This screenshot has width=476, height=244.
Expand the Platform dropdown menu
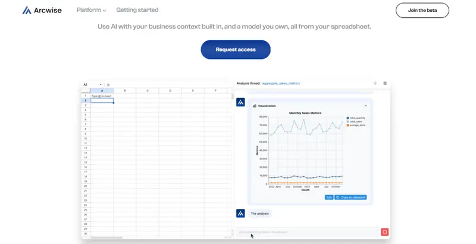click(92, 10)
